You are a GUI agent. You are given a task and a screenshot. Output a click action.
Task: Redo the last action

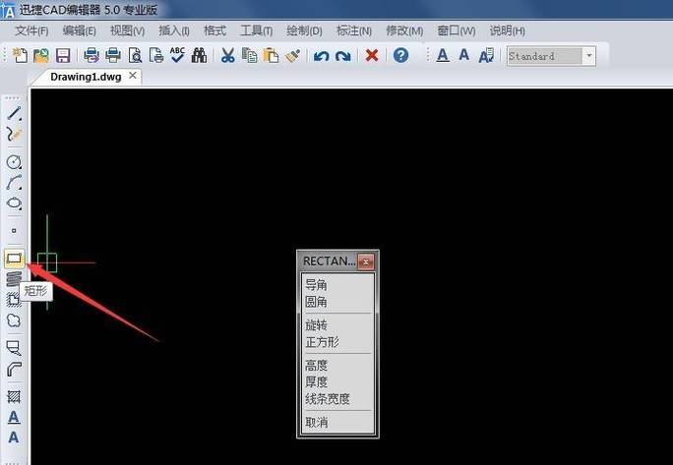tap(343, 56)
